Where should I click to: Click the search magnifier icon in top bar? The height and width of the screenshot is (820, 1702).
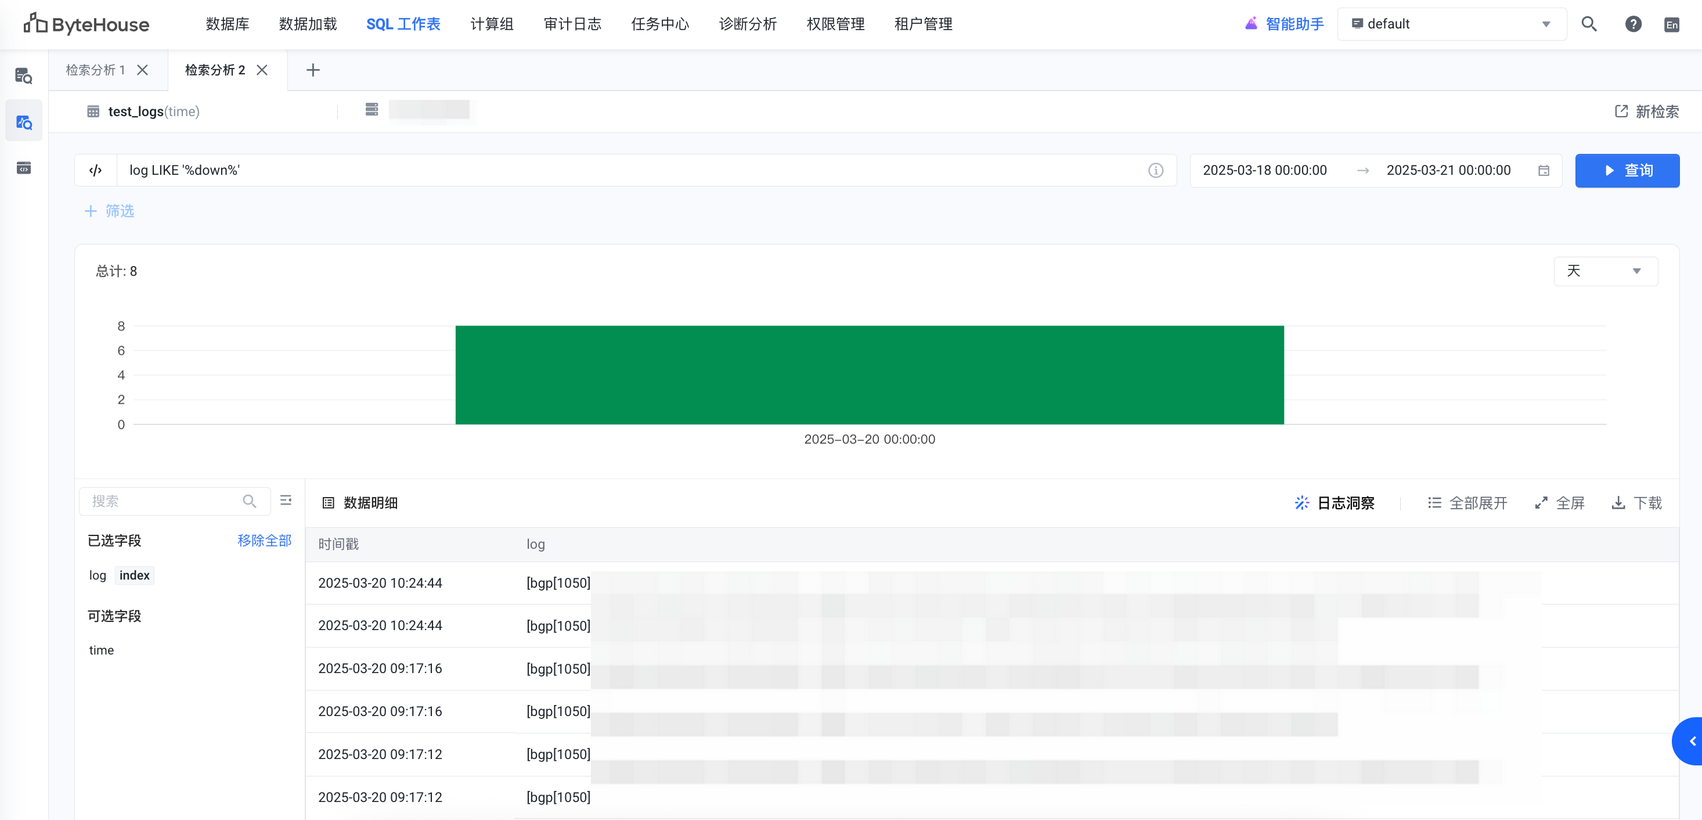click(1588, 24)
